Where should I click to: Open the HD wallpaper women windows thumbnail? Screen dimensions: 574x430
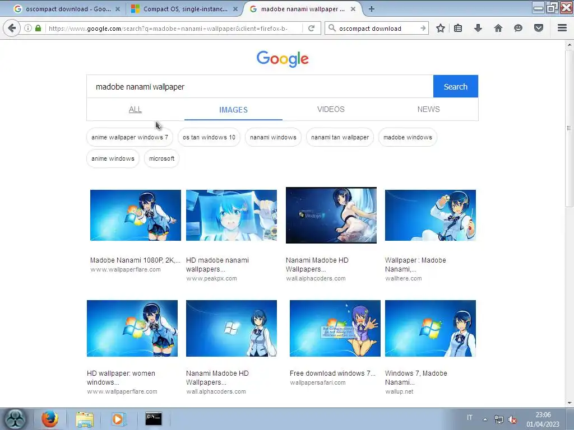point(132,328)
